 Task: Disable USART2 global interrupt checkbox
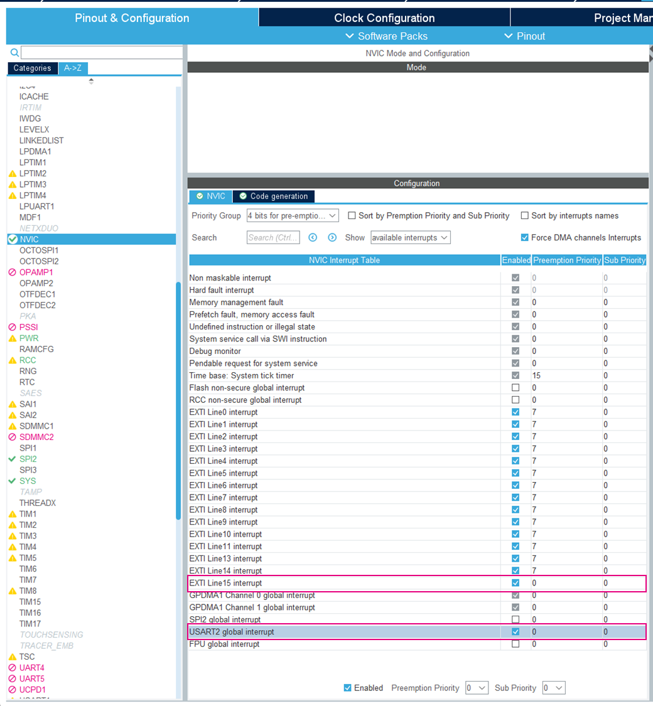[x=515, y=632]
